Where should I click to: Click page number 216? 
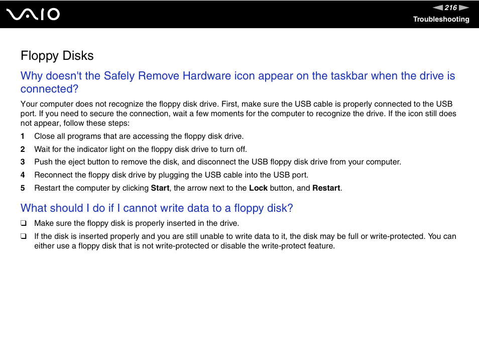(x=451, y=8)
